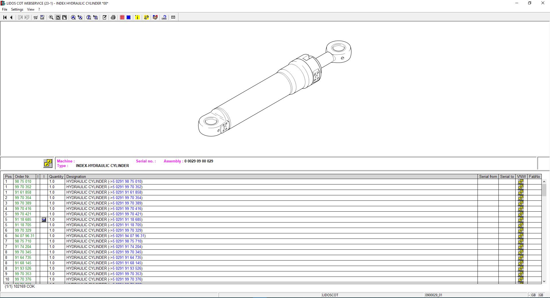Select the zoom magnifier tool

coord(51,17)
